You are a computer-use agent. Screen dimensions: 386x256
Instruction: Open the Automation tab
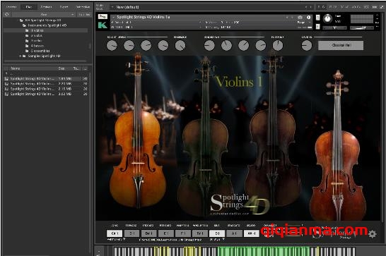pos(83,7)
